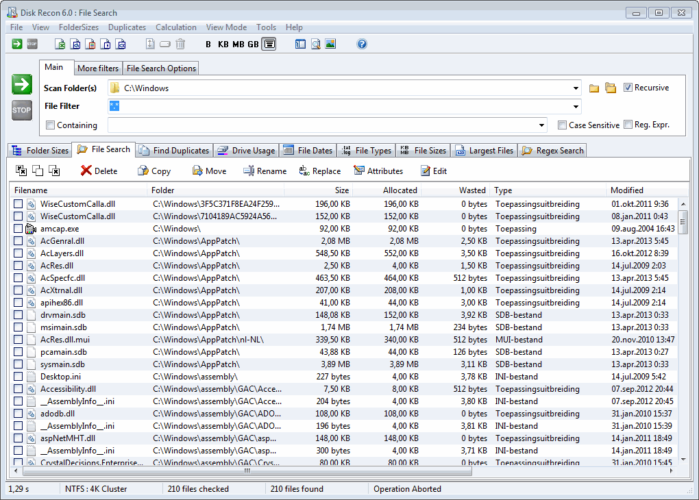Click the Rename button
The width and height of the screenshot is (699, 500).
click(265, 171)
